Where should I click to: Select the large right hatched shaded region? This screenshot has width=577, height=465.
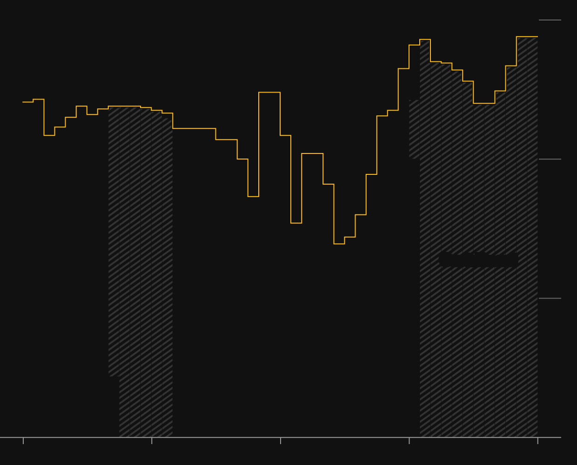(x=478, y=325)
